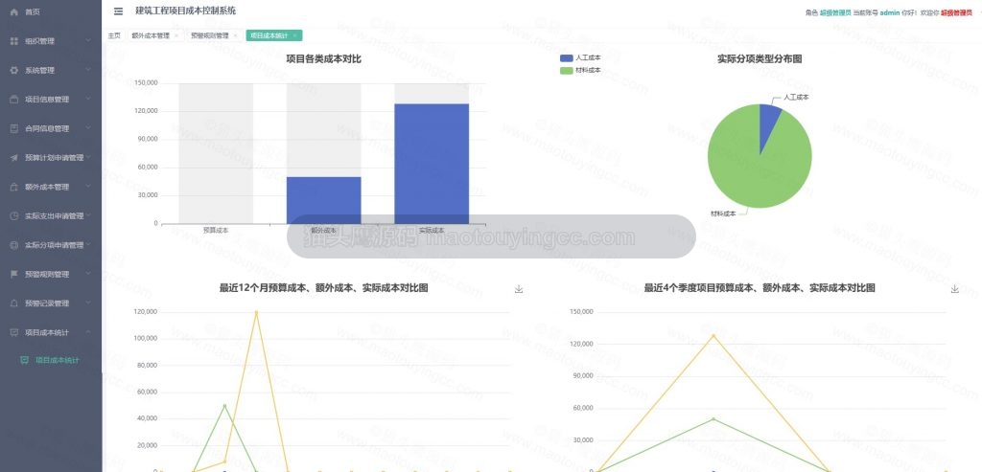Image resolution: width=982 pixels, height=472 pixels.
Task: Click the 实际分项申请管理 globe icon
Action: point(13,245)
